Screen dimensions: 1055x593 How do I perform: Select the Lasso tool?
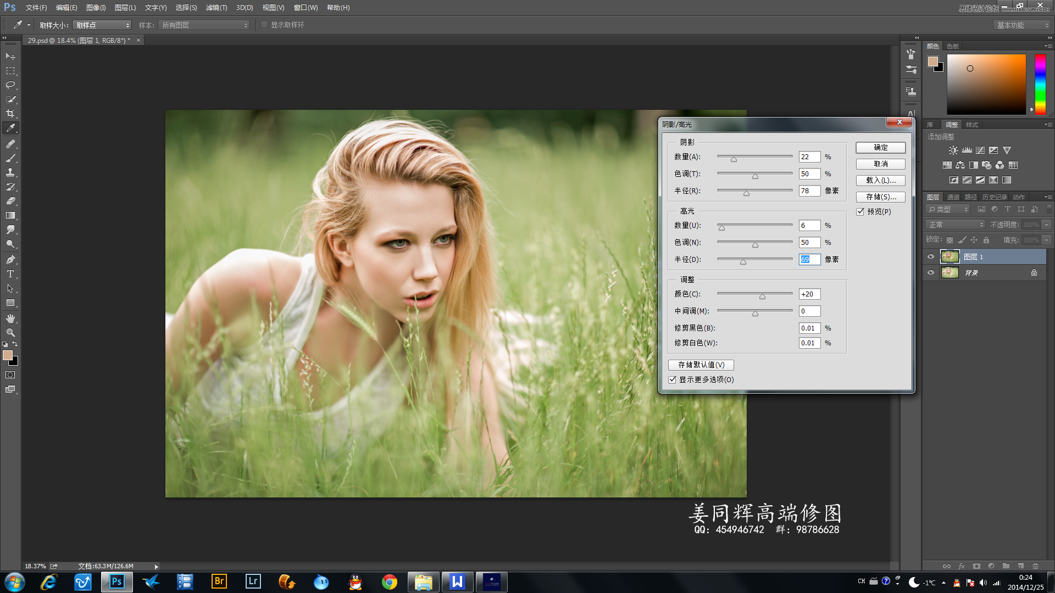(x=10, y=85)
